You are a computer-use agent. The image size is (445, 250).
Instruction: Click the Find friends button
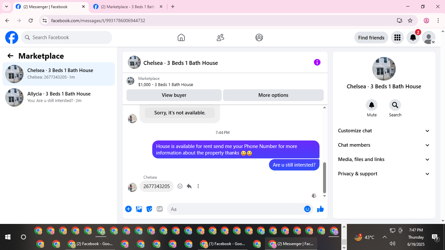[371, 37]
